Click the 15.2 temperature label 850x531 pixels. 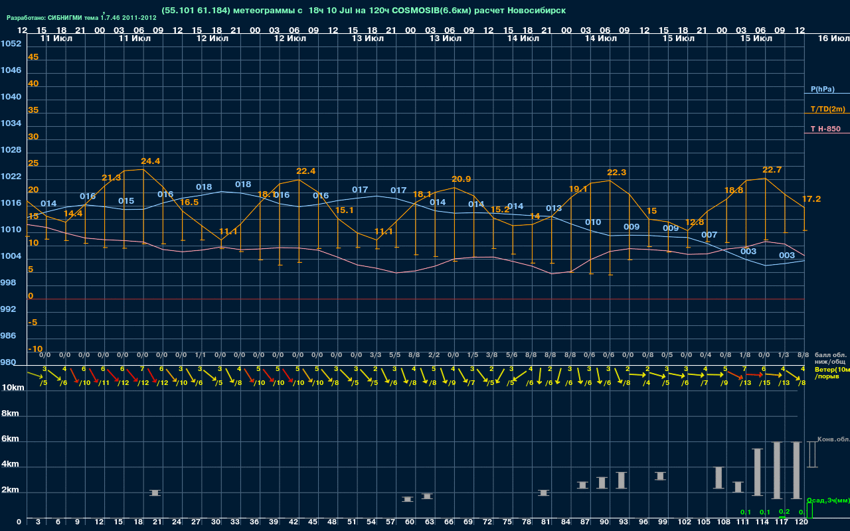(x=499, y=209)
